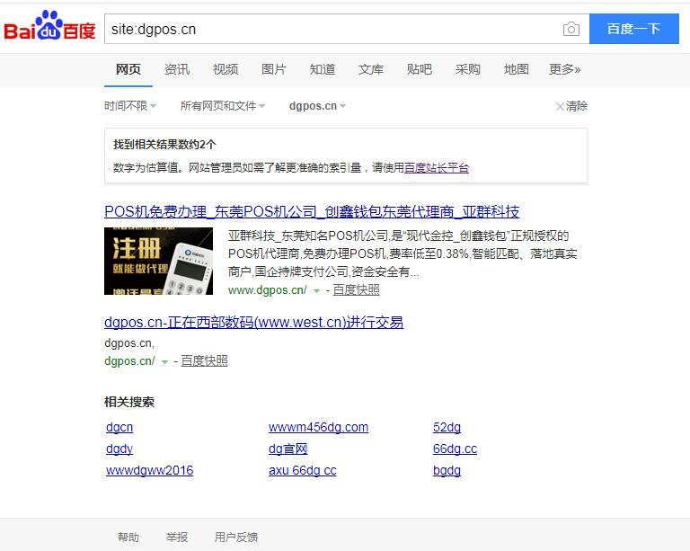
Task: Switch to the 视频 tab
Action: coord(226,69)
